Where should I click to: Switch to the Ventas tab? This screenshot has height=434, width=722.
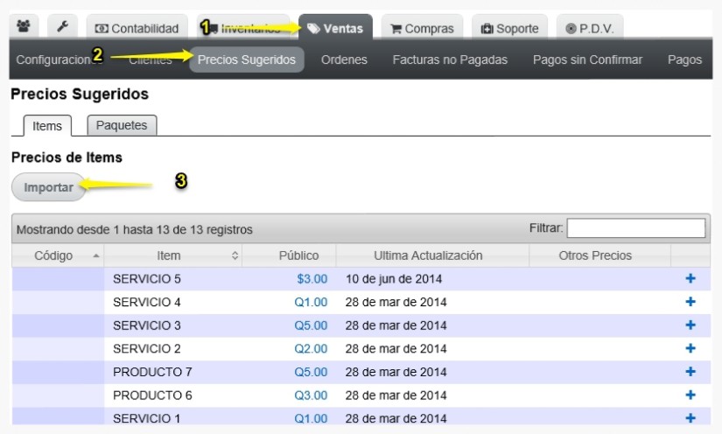click(x=336, y=28)
